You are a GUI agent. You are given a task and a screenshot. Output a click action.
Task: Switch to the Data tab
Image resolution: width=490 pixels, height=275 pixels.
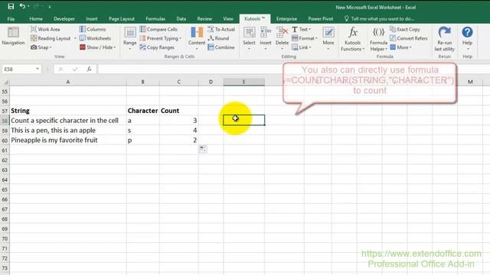pyautogui.click(x=181, y=18)
